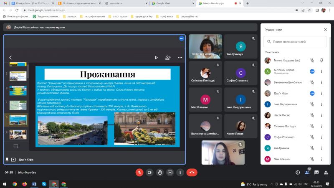Open options menu for Софія Стасенко
This screenshot has height=188, width=334.
click(321, 137)
